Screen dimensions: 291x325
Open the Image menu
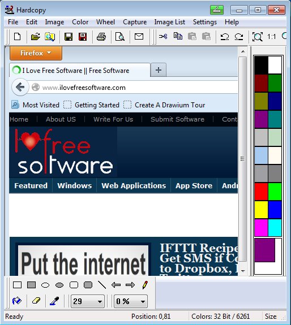tap(54, 22)
